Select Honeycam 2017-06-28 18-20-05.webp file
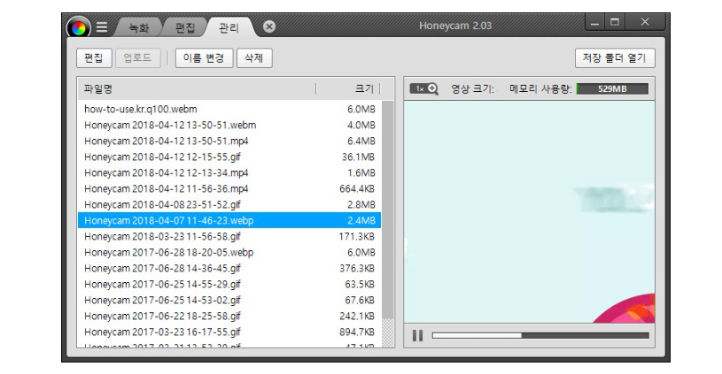The image size is (722, 374). [x=168, y=252]
